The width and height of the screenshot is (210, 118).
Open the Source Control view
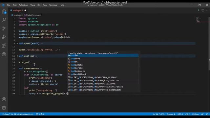pyautogui.click(x=4, y=29)
